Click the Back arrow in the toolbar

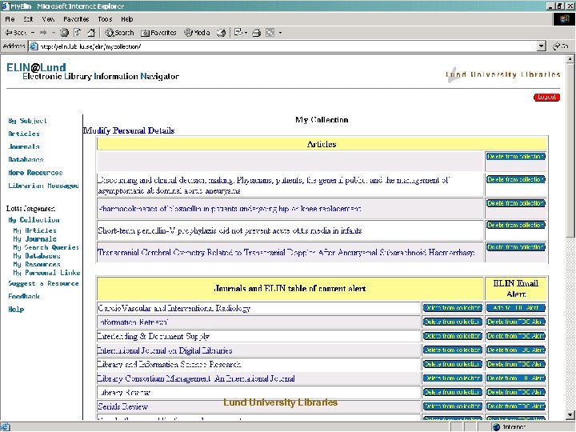(x=15, y=33)
